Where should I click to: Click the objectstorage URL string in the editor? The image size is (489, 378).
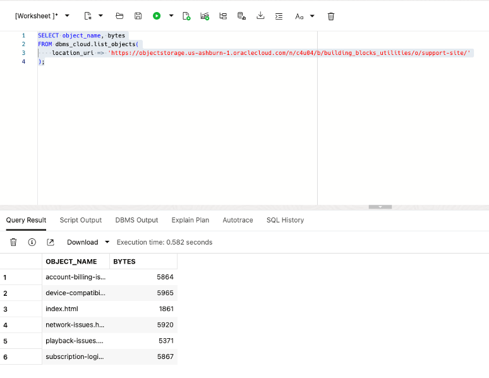pyautogui.click(x=289, y=53)
